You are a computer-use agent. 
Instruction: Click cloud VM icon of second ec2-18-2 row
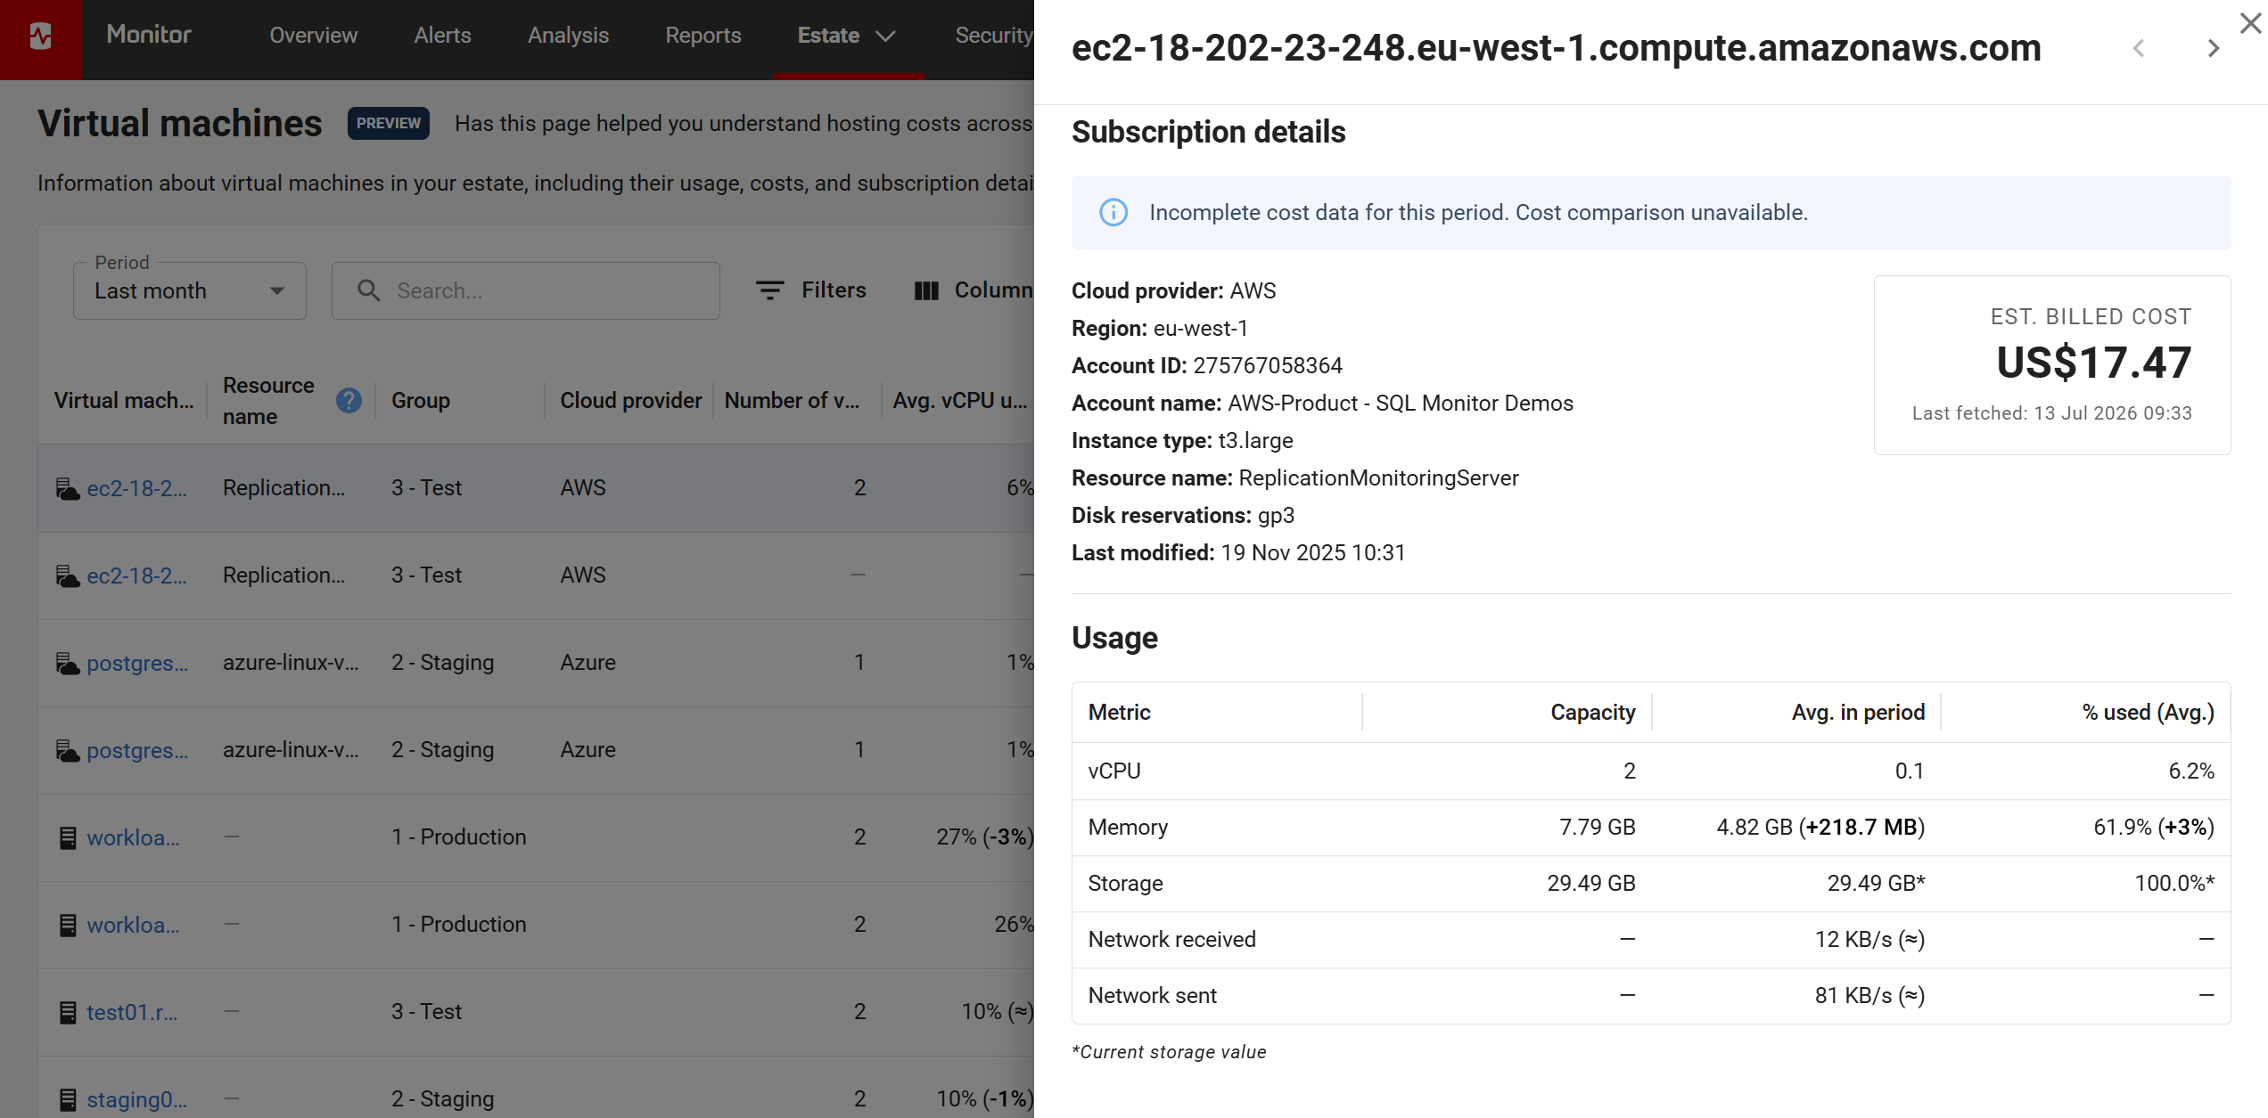[68, 575]
